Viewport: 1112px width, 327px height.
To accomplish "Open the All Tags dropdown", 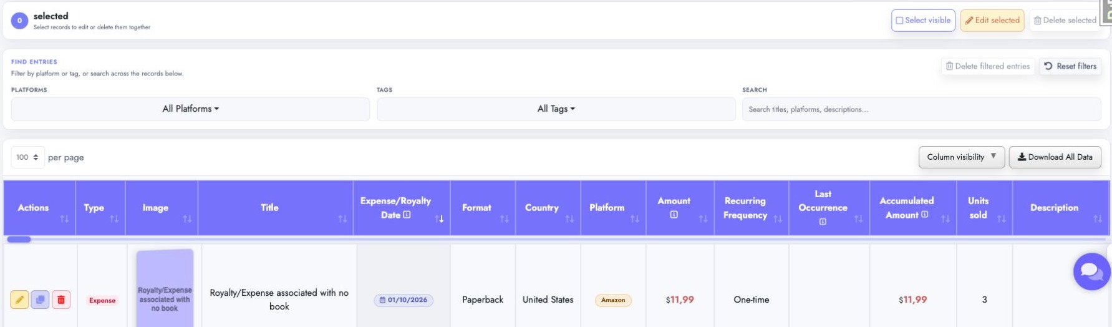I will tap(556, 109).
